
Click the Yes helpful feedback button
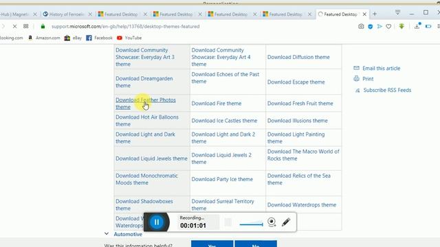coord(212,244)
